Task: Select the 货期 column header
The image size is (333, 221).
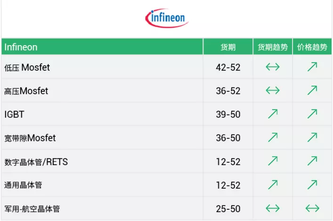Action: [228, 47]
